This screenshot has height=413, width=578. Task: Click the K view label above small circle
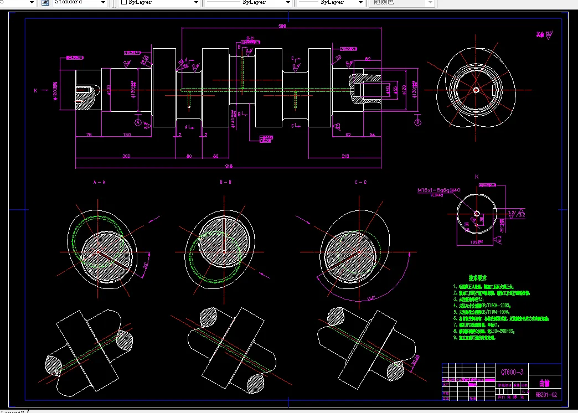click(x=477, y=177)
